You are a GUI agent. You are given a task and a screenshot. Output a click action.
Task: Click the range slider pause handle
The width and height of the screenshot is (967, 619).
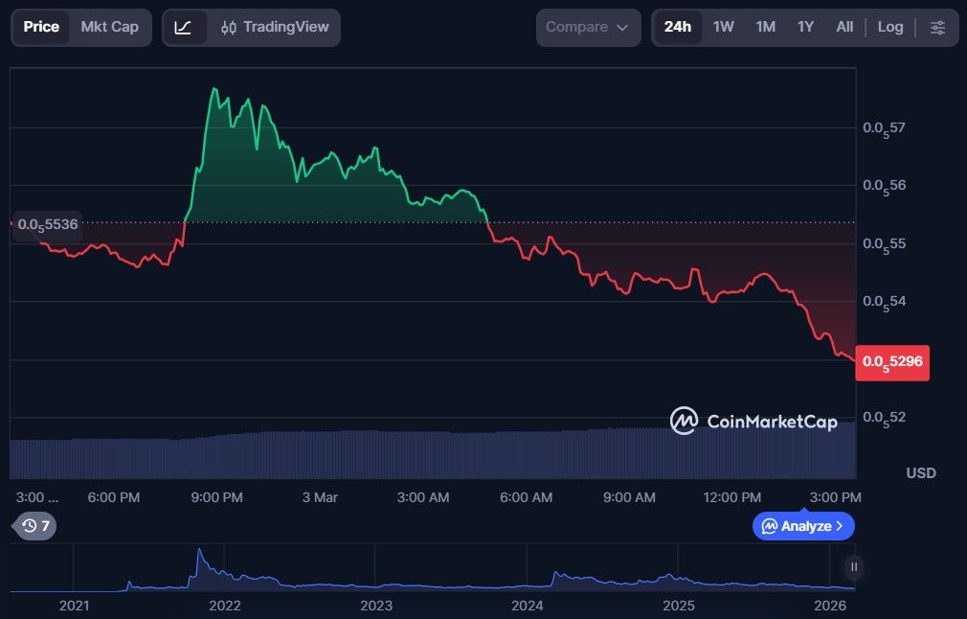pos(853,567)
